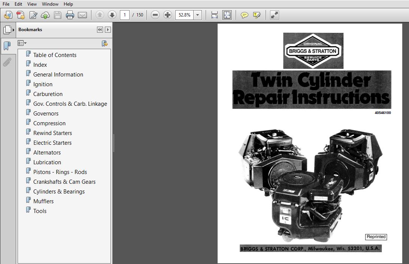Open the Help menu

(68, 4)
